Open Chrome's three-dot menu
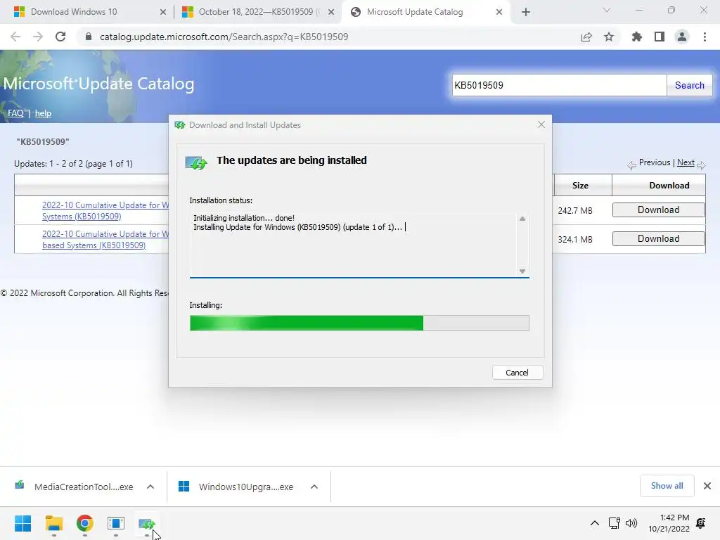Image resolution: width=720 pixels, height=540 pixels. (x=705, y=37)
